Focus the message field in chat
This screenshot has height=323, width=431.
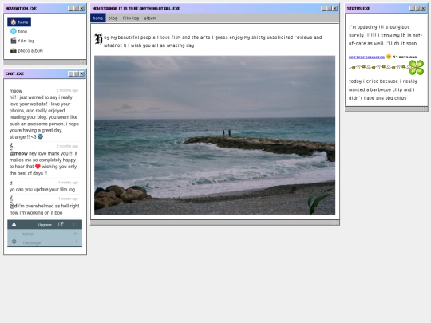[45, 242]
